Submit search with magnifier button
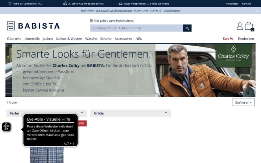The width and height of the screenshot is (261, 163). click(x=187, y=28)
